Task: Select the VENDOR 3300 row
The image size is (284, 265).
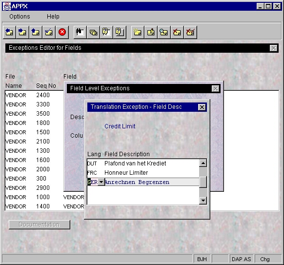Action: pyautogui.click(x=35, y=104)
